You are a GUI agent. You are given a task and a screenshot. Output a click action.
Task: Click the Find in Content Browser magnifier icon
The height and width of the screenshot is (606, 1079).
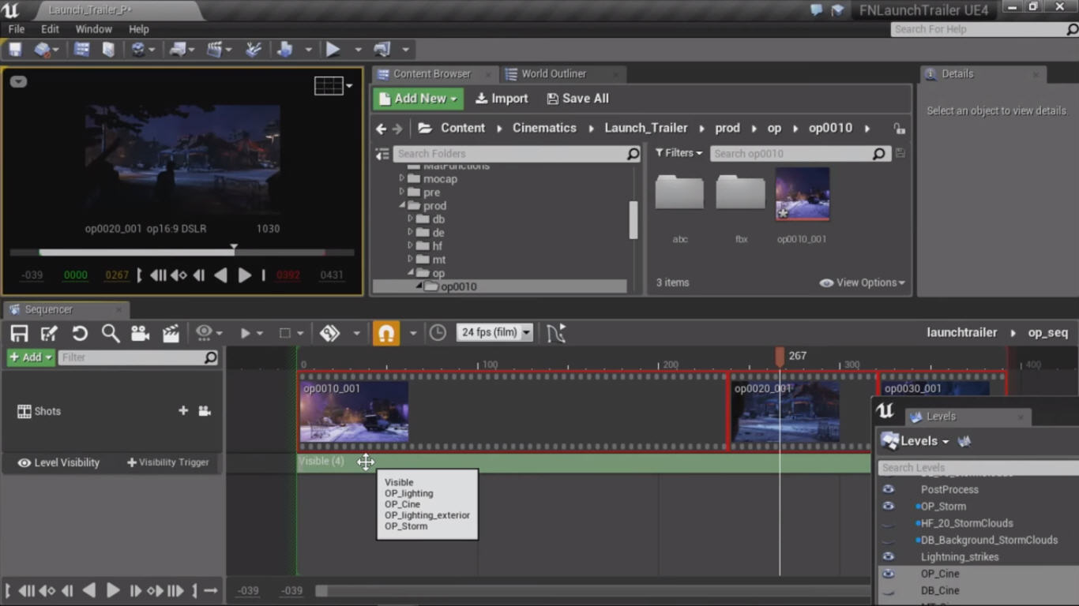tap(111, 333)
